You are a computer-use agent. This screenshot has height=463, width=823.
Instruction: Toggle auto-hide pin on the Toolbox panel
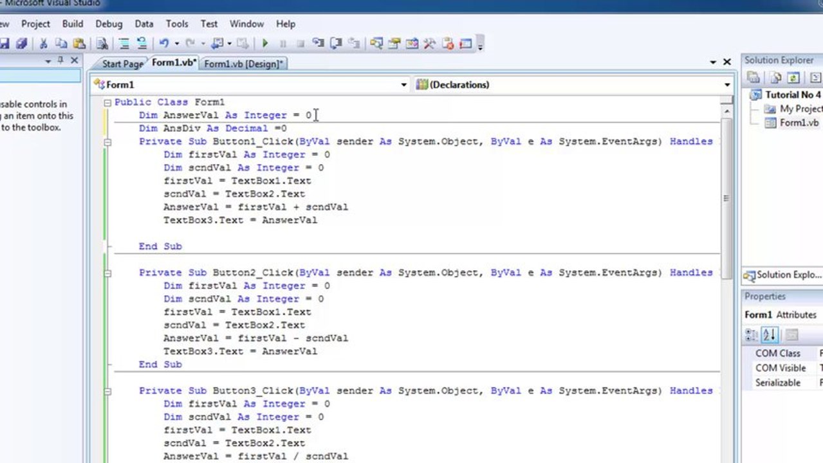click(x=60, y=60)
